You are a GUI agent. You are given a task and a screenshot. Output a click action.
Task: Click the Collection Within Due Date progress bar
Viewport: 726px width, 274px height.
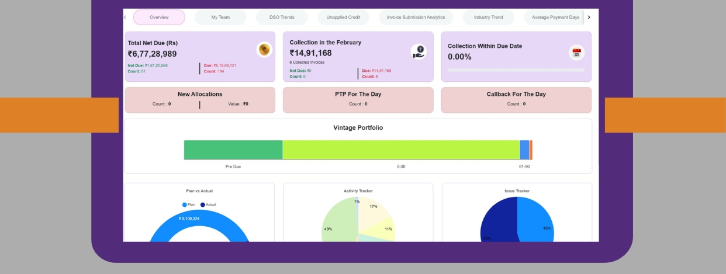point(516,70)
